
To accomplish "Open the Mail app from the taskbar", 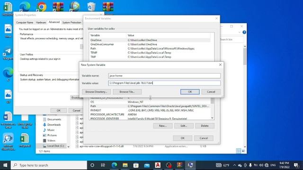I will (147, 165).
